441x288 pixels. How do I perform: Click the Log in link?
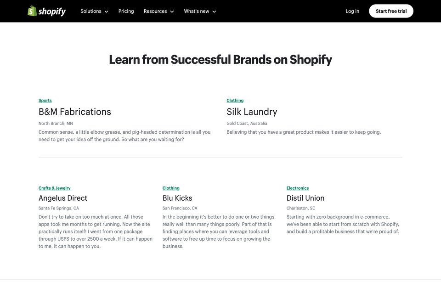(x=352, y=11)
